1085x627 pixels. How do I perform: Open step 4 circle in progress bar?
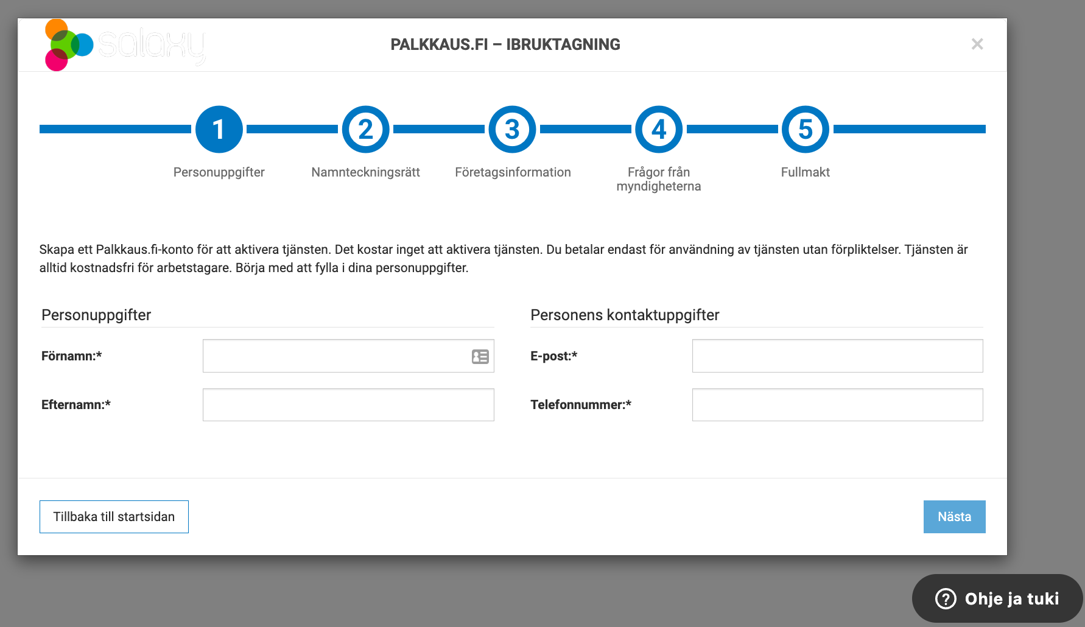click(659, 129)
